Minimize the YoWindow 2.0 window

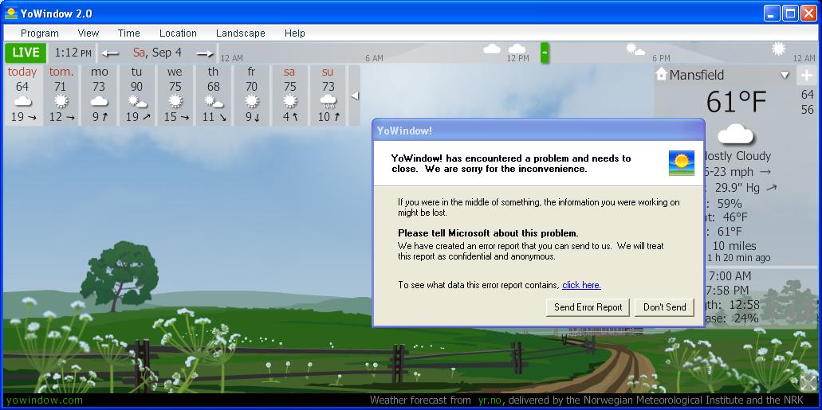point(772,13)
